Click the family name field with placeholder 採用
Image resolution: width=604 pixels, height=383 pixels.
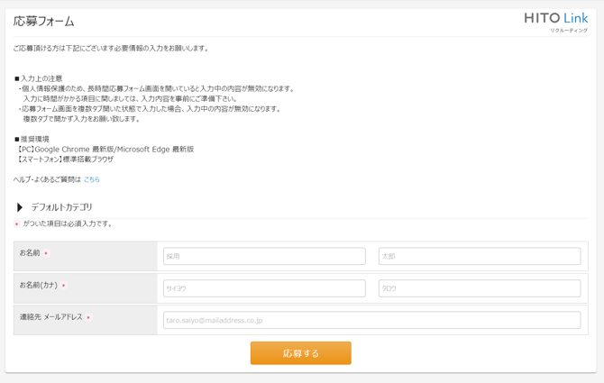264,257
